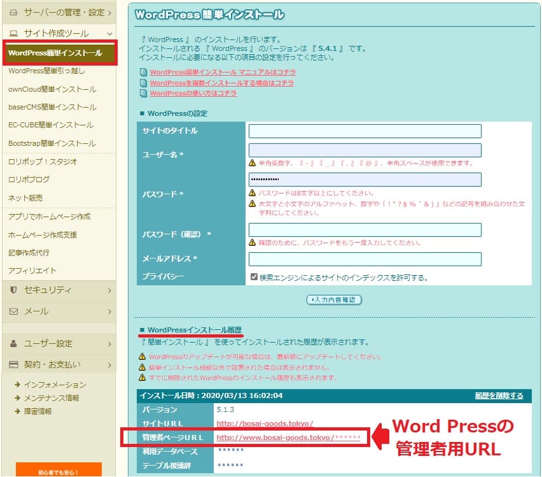Open ロリポブログ menu item

(x=29, y=180)
